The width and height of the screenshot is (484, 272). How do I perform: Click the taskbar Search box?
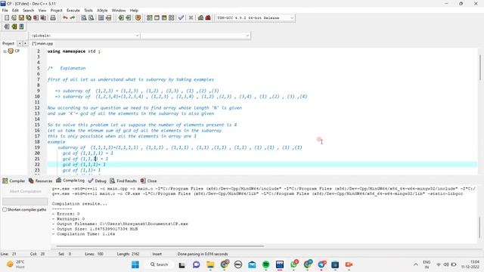click(159, 264)
